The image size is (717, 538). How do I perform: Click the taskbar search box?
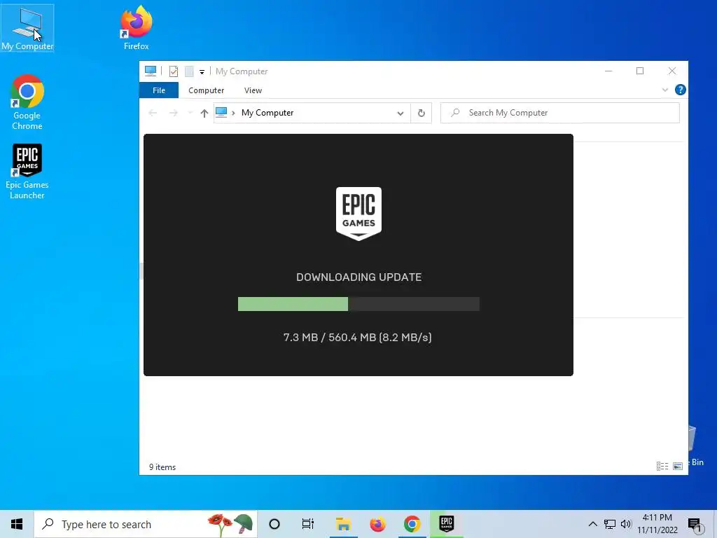point(146,524)
